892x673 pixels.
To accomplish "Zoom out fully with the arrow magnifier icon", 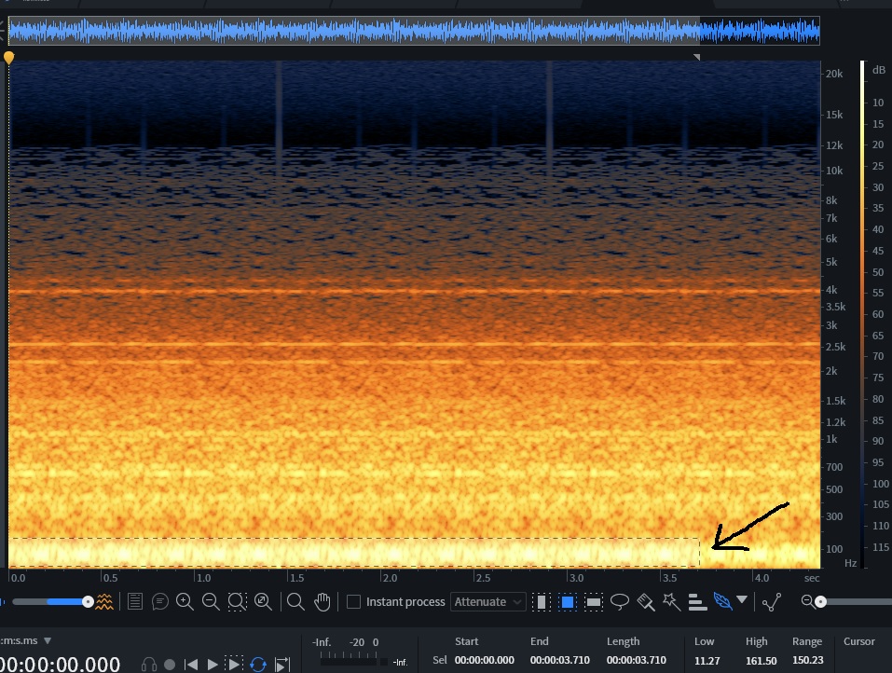I will pyautogui.click(x=263, y=601).
